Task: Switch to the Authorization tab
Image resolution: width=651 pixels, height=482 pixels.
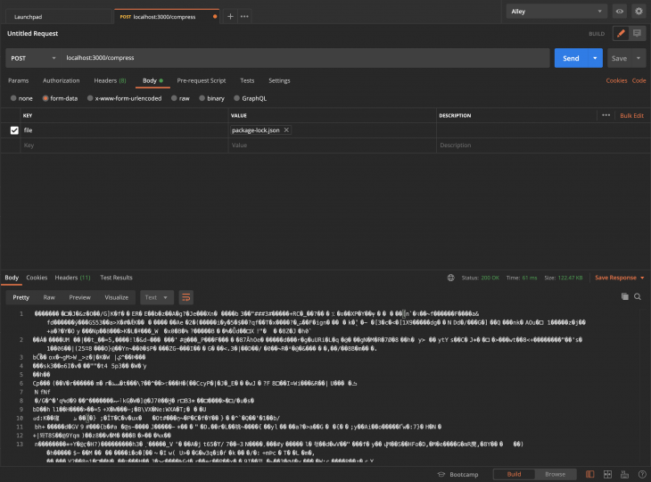Action: pos(61,80)
